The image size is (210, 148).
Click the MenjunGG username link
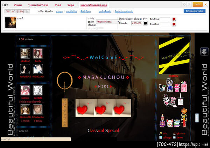tap(25, 117)
